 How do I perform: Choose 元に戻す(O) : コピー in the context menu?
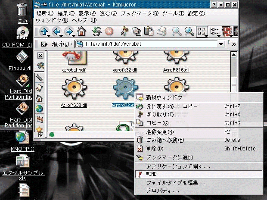tap(199, 106)
